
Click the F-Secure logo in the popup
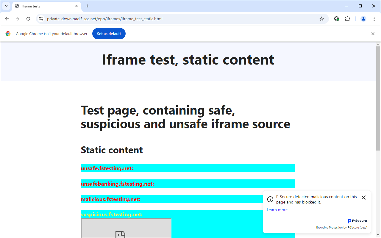coord(357,221)
